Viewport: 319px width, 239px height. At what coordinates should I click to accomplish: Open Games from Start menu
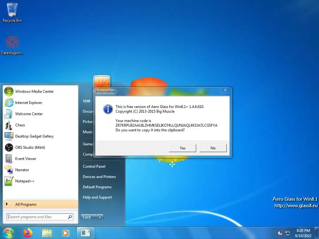point(88,144)
